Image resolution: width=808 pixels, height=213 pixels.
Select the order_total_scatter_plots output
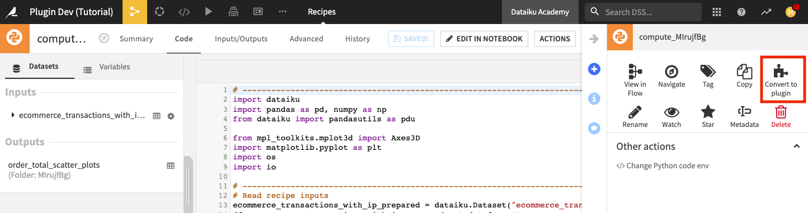click(54, 165)
